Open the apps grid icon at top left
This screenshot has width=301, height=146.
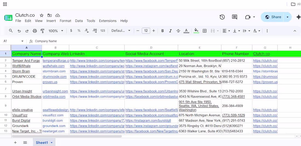(5, 4)
